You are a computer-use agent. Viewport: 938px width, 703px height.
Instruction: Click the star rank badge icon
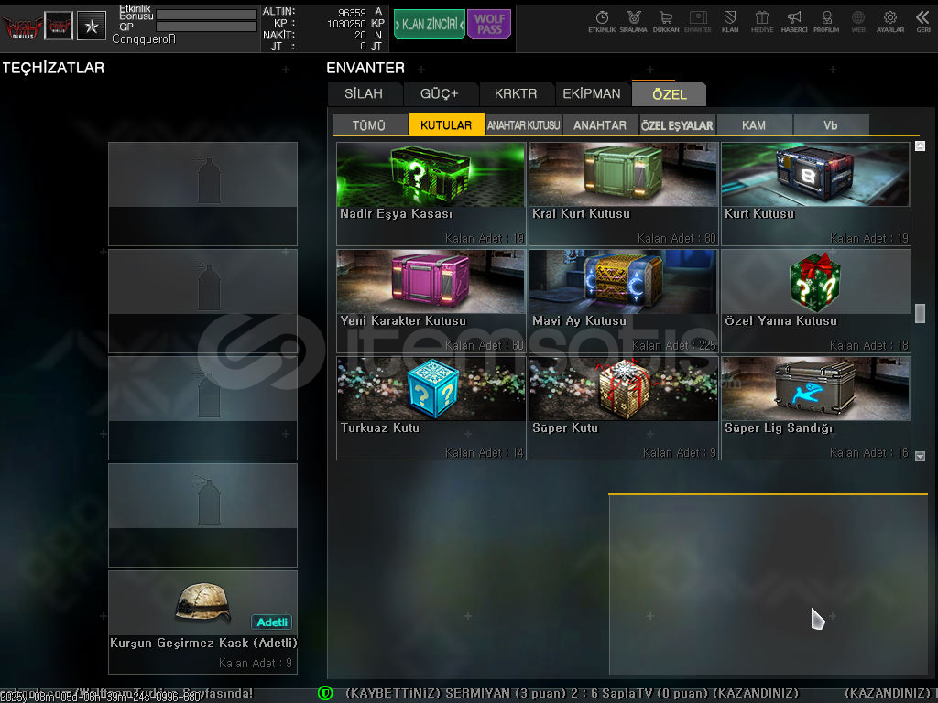point(92,27)
